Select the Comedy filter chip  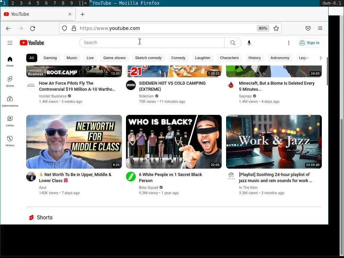[x=178, y=58]
